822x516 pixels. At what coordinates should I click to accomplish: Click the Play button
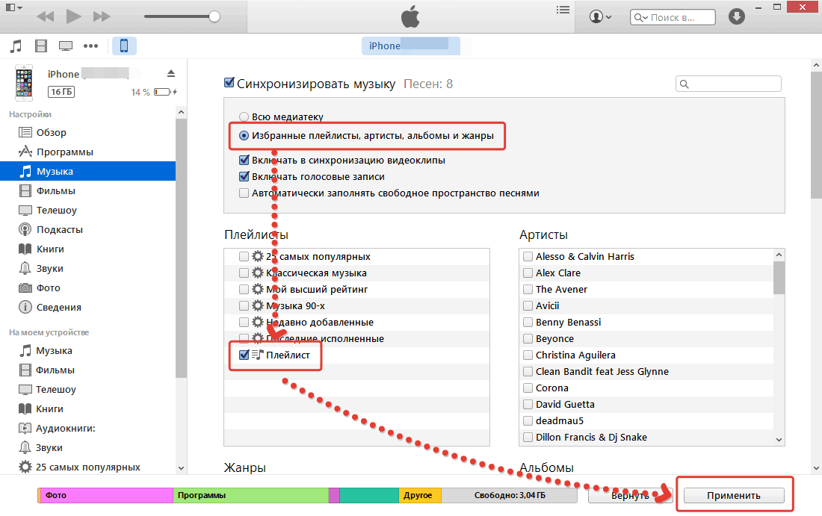point(73,16)
